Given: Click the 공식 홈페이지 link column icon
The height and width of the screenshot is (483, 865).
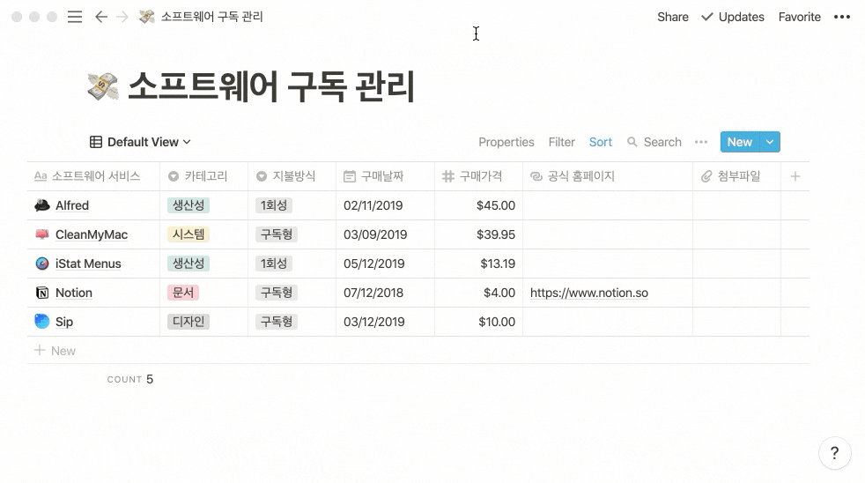Looking at the screenshot, I should 536,176.
